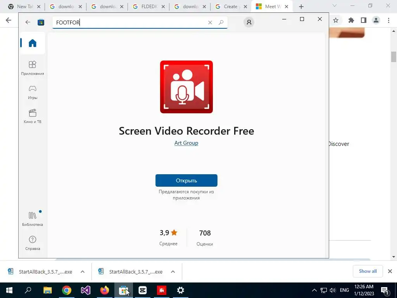Open Кино и ТВ section
Screen dimensions: 397x298
33,116
